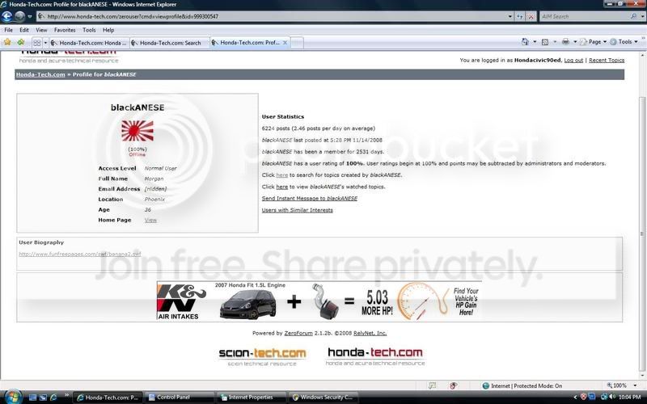This screenshot has width=647, height=404.
Task: Click the address bar URL field
Action: [x=273, y=16]
